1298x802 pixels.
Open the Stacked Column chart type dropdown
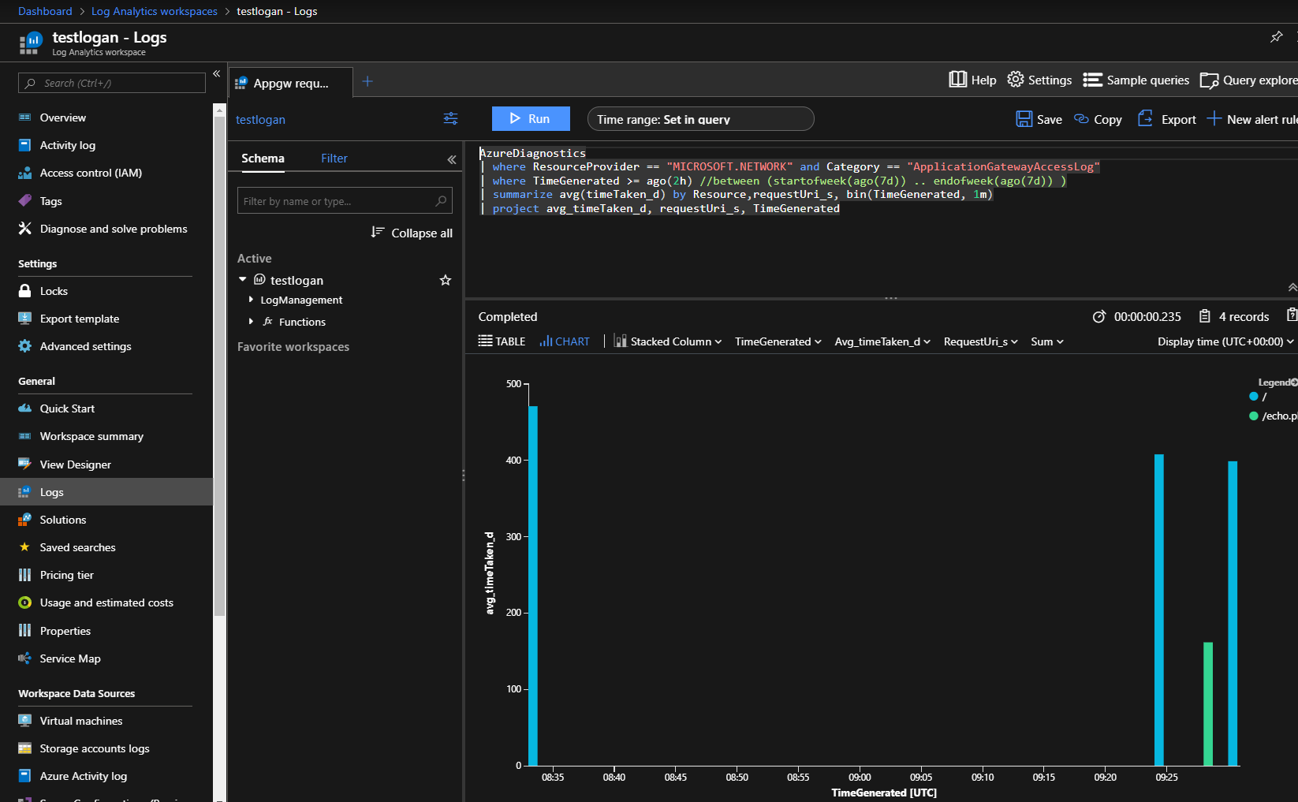tap(668, 341)
